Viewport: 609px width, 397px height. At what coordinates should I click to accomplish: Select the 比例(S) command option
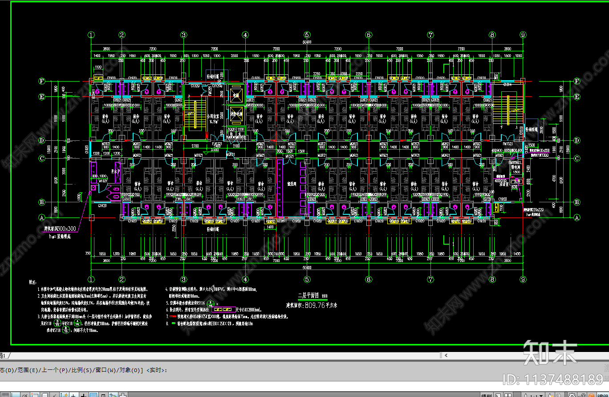[83, 370]
